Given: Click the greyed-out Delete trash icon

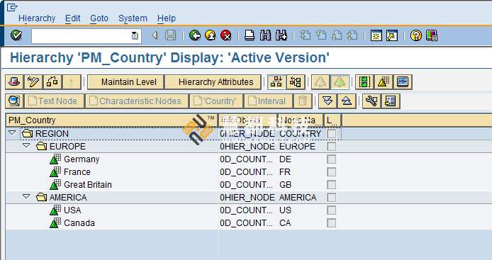Looking at the screenshot, I should point(303,101).
